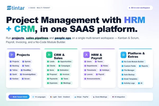The image size is (159, 106).
Task: Click the Leaves tag
Action: (89, 74)
